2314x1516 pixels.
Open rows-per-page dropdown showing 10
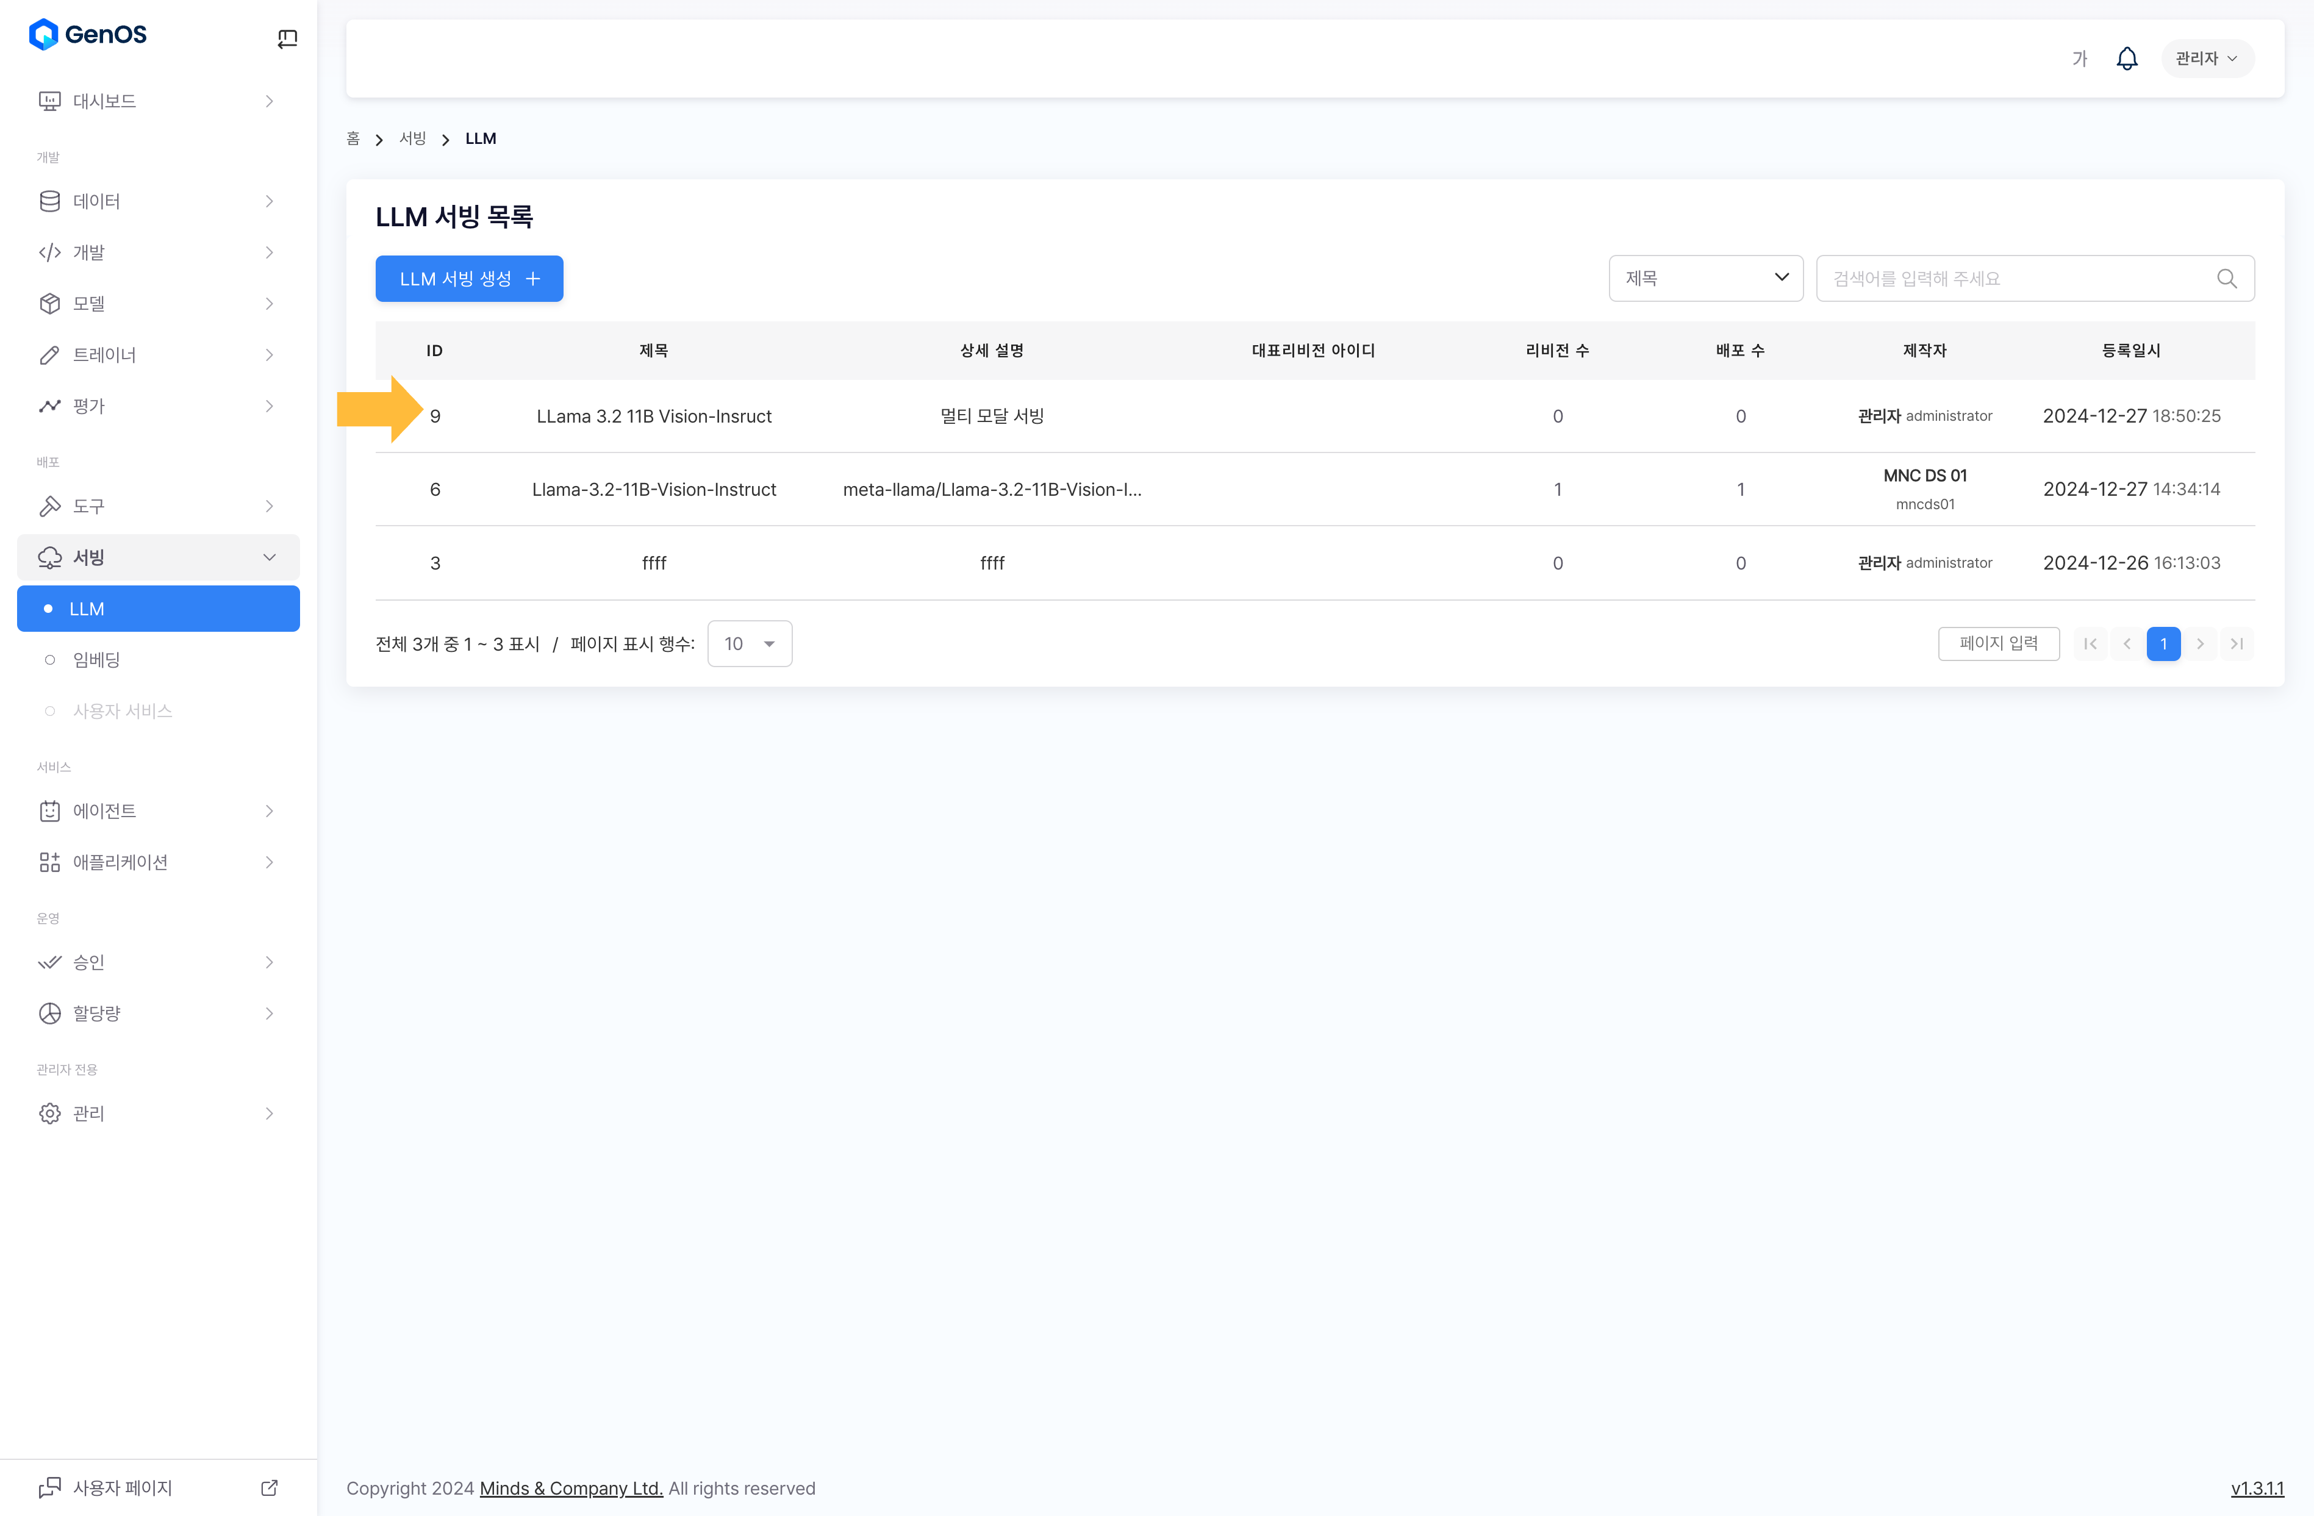click(x=748, y=644)
